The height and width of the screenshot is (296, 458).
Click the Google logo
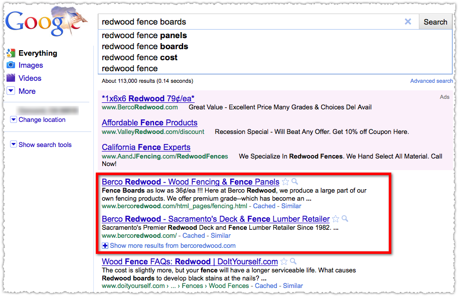point(46,21)
